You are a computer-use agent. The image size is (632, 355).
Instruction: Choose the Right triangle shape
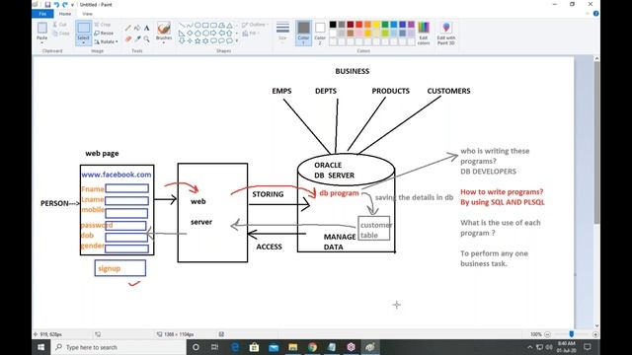point(182,33)
